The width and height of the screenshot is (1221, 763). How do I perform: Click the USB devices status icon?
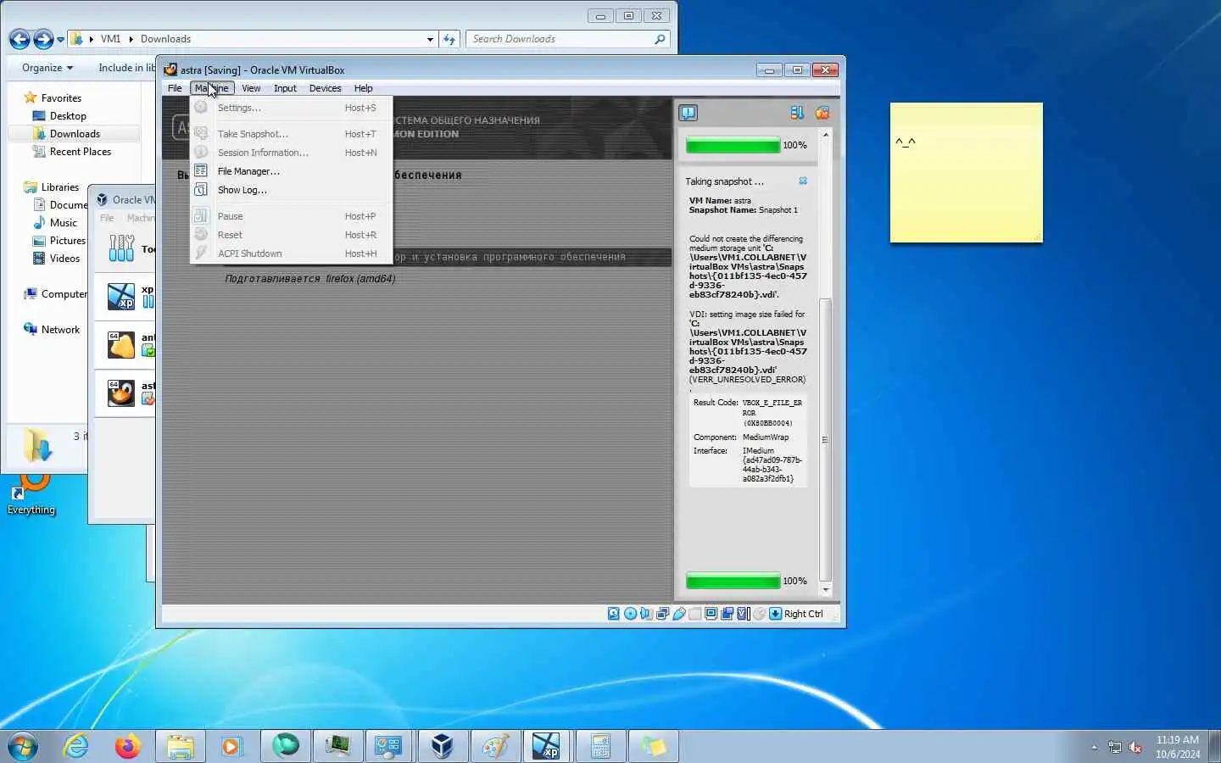(x=678, y=614)
